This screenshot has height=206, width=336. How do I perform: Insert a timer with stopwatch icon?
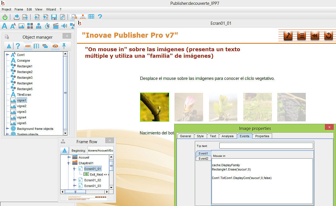click(47, 26)
